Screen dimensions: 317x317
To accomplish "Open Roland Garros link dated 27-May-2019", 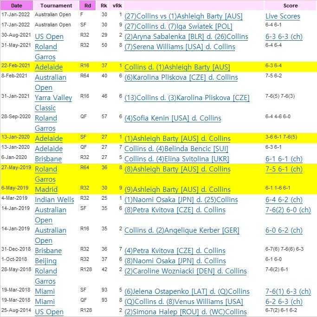I will [46, 174].
